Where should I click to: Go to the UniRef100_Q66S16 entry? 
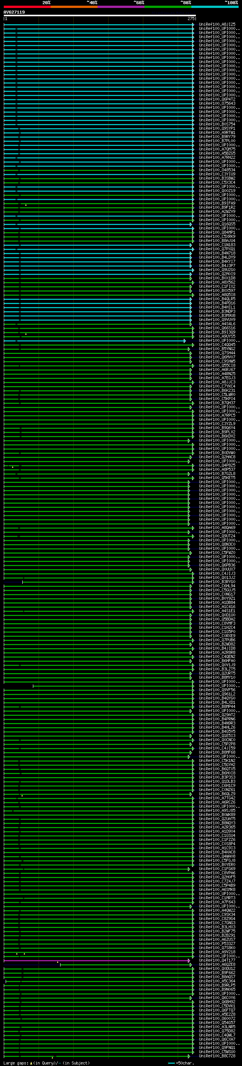click(x=217, y=328)
